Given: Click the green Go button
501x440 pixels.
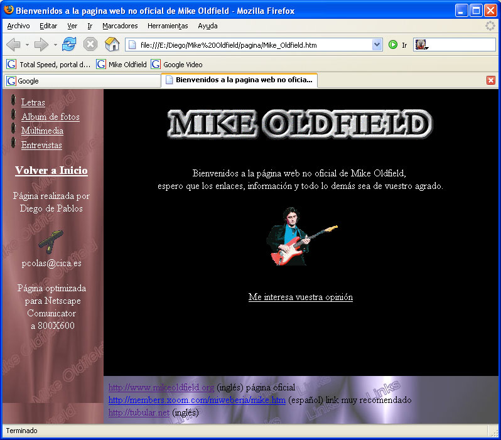Looking at the screenshot, I should coord(393,45).
